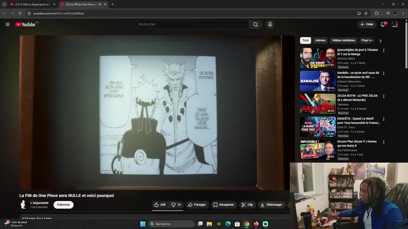Subscribe using the S'abonner button
This screenshot has height=229, width=408.
(63, 205)
